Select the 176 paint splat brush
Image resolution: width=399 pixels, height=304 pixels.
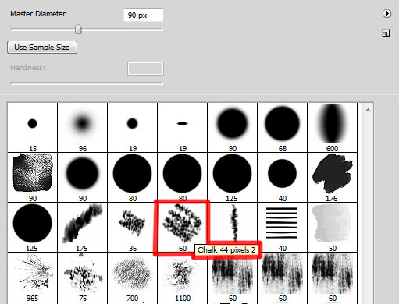[x=332, y=177]
